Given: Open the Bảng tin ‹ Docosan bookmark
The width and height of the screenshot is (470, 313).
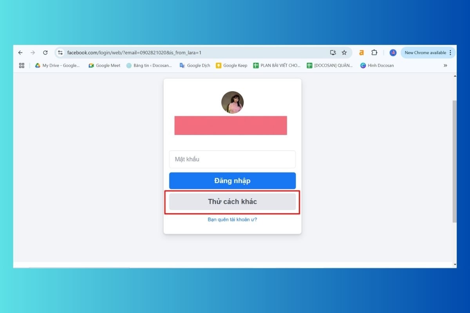Looking at the screenshot, I should 149,65.
